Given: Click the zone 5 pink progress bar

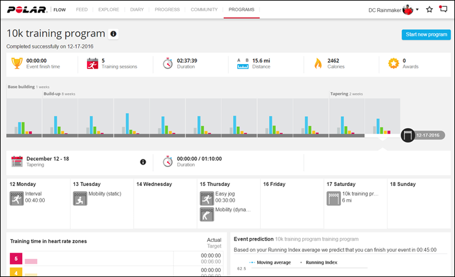Looking at the screenshot, I should tap(31, 261).
